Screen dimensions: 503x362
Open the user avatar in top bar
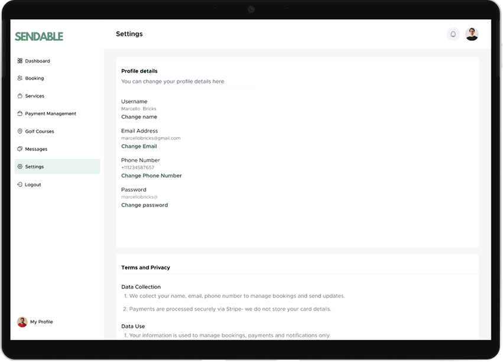click(472, 34)
